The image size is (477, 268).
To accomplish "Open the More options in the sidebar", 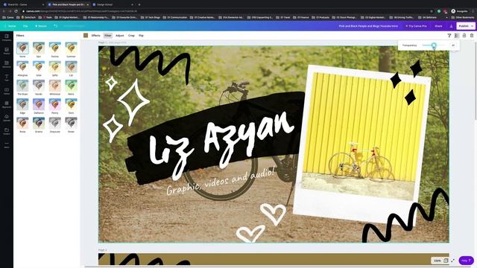I will (7, 144).
